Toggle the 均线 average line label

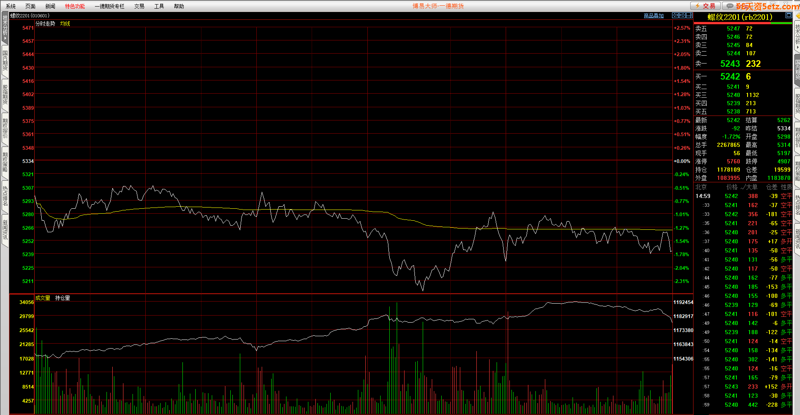[65, 24]
